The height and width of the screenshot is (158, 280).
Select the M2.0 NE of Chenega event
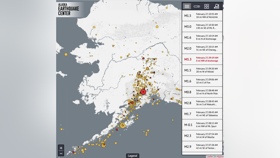pyautogui.click(x=202, y=48)
